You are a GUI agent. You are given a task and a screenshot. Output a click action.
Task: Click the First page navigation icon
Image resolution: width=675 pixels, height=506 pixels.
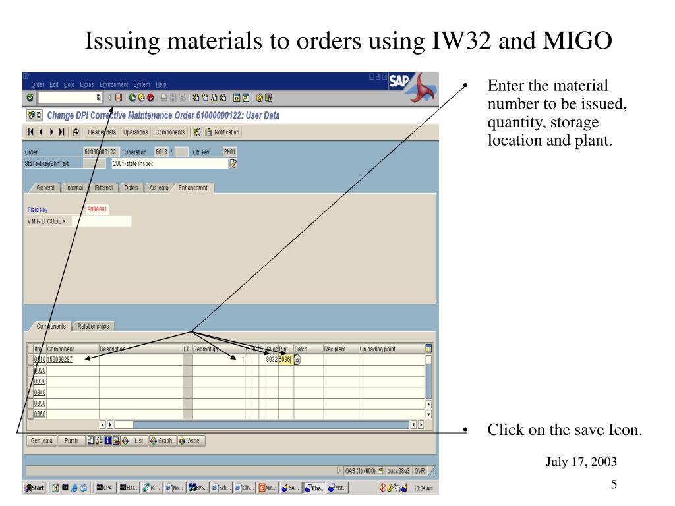[196, 98]
